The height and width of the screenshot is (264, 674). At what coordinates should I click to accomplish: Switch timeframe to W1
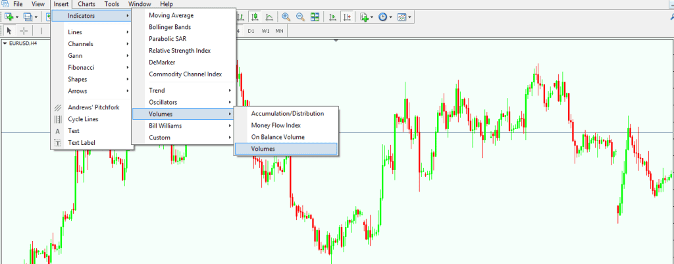click(266, 31)
